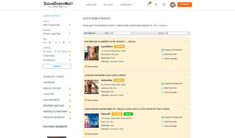Viewport: 235px width, 138px height.
Task: Follow the Try It Now link
Action: (x=161, y=26)
